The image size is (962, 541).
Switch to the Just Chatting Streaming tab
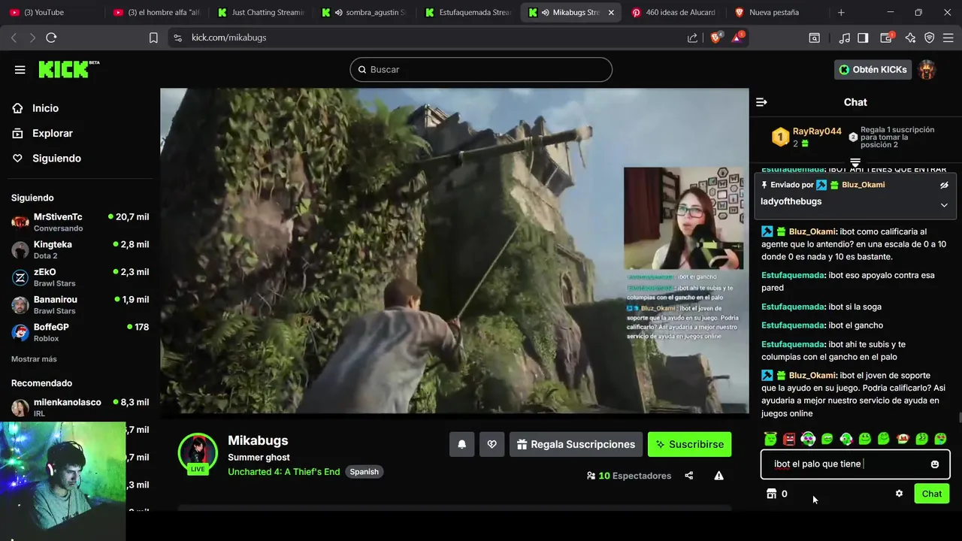260,13
